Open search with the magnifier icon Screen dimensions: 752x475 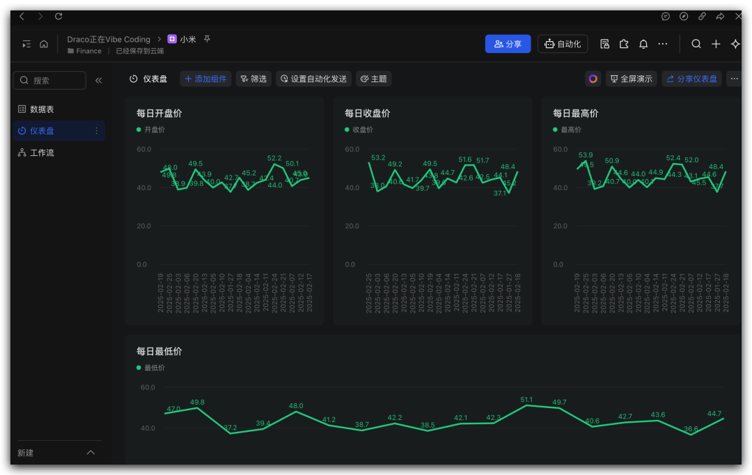coord(696,44)
